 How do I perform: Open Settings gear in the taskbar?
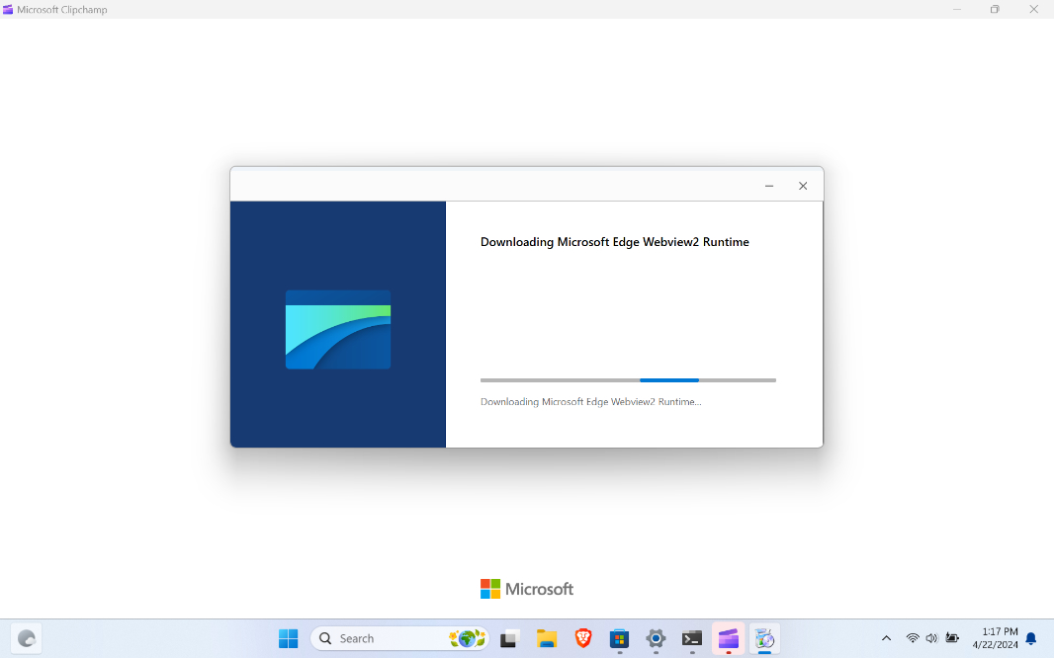pos(656,638)
